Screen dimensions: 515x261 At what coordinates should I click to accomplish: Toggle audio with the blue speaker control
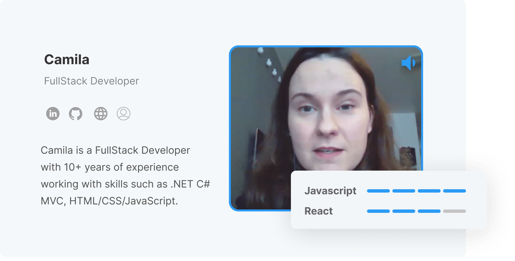tap(409, 62)
